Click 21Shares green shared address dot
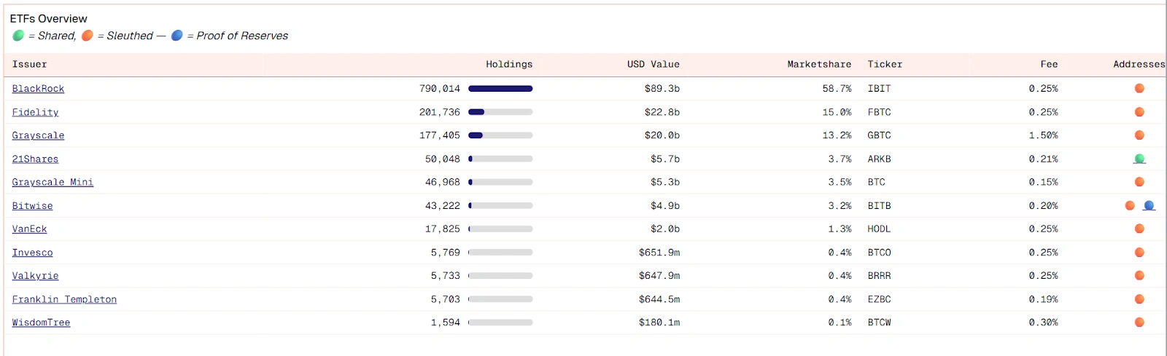This screenshot has width=1167, height=356. pos(1139,159)
